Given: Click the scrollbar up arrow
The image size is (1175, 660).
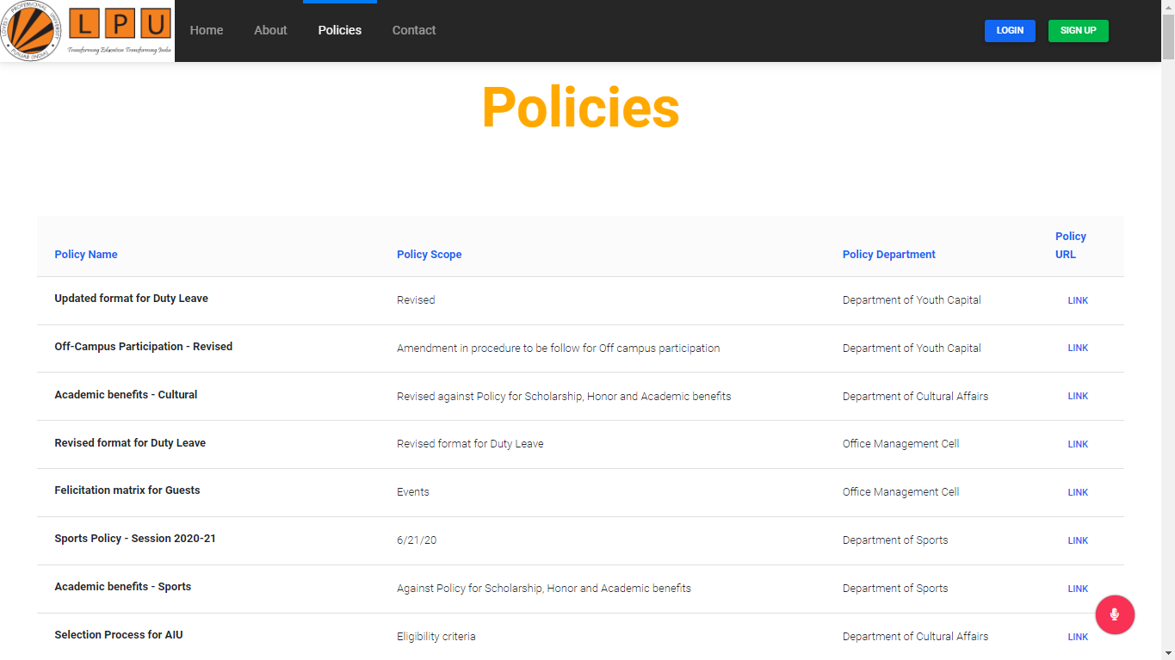Looking at the screenshot, I should tap(1169, 6).
